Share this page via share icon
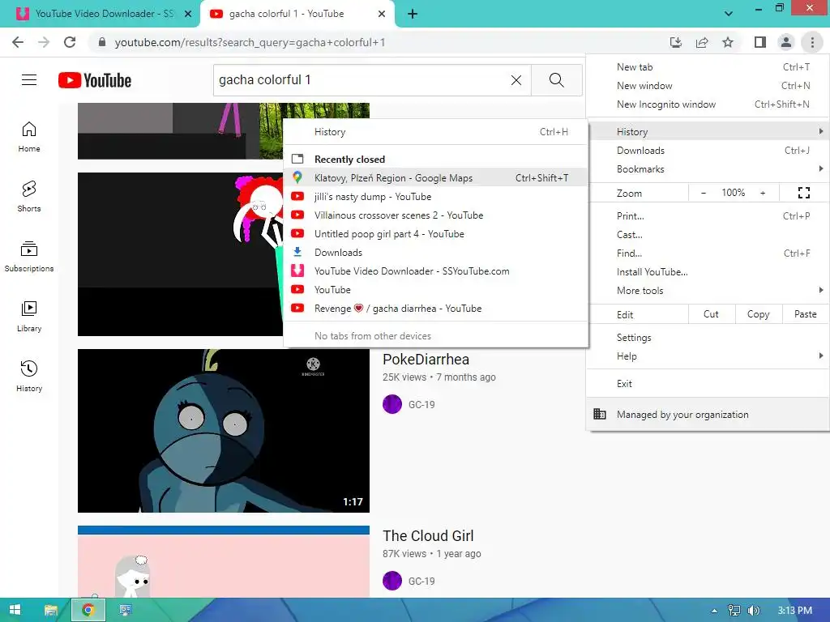Screen dimensions: 830x622 point(702,42)
